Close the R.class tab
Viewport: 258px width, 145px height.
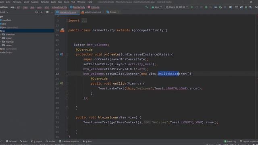coord(118,12)
